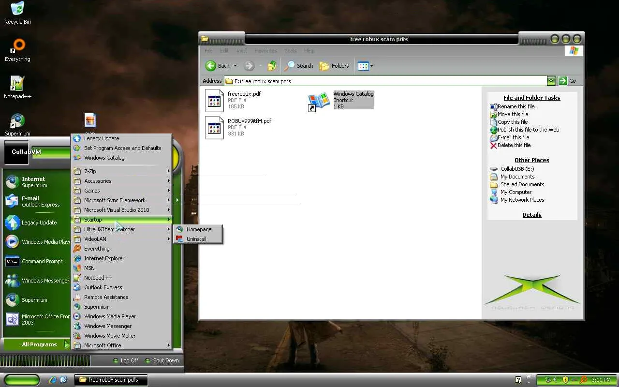Viewport: 619px width, 387px height.
Task: Open the Views dropdown in Explorer toolbar
Action: [365, 66]
